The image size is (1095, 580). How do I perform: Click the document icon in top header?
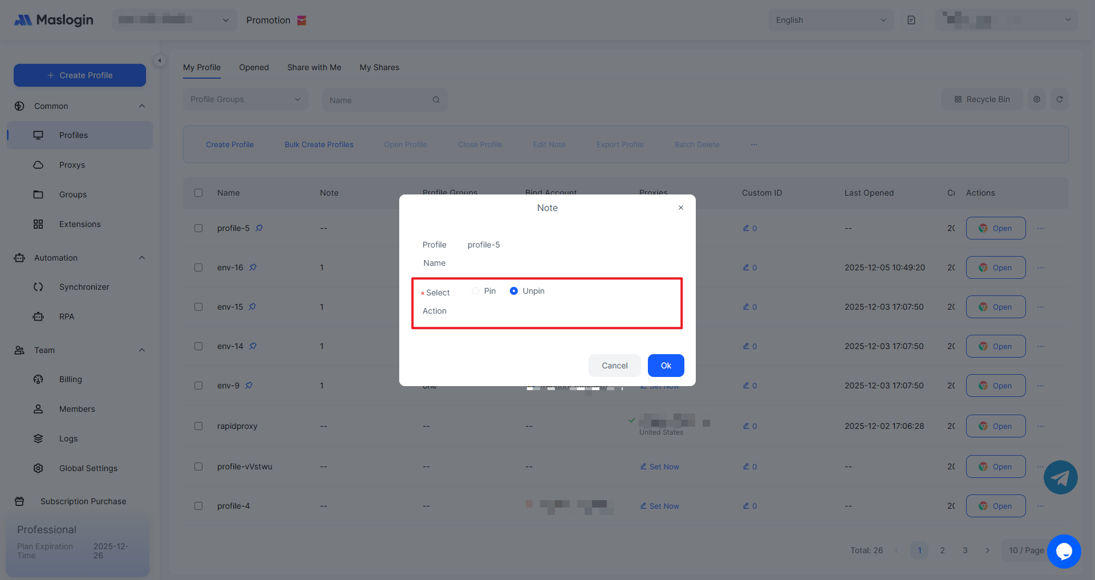pos(911,20)
